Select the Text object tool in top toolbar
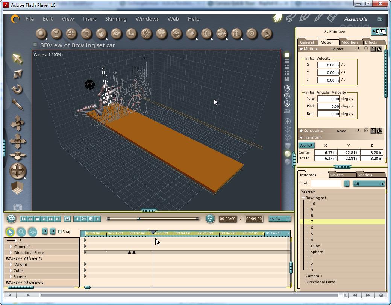This screenshot has height=305, width=391. click(x=86, y=34)
